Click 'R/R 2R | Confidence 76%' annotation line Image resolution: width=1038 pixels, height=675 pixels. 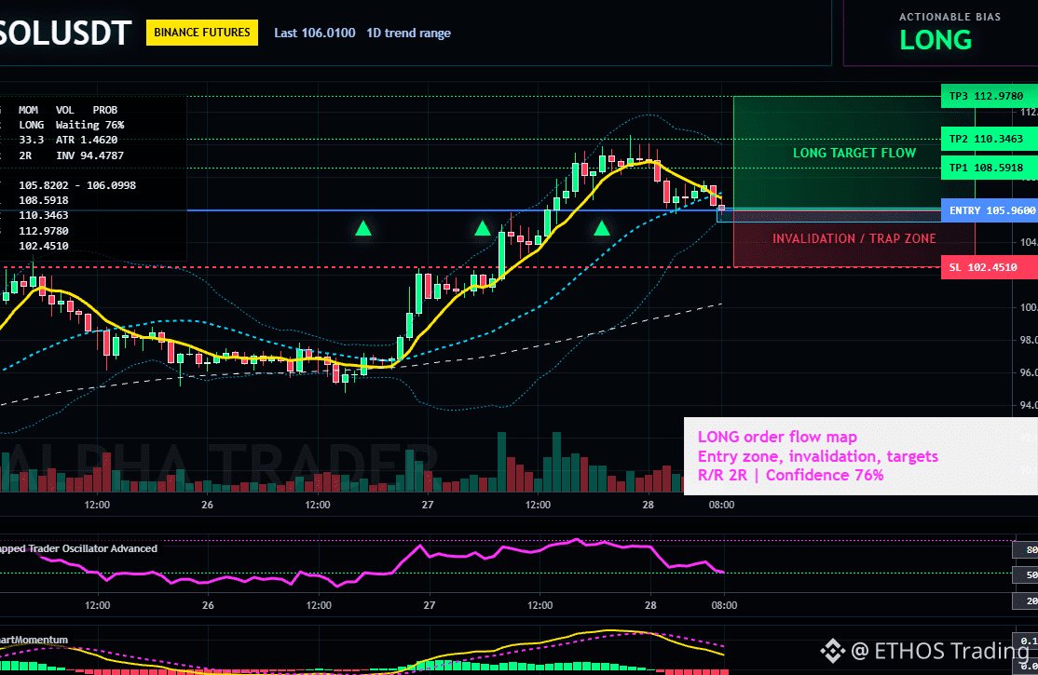click(x=790, y=475)
